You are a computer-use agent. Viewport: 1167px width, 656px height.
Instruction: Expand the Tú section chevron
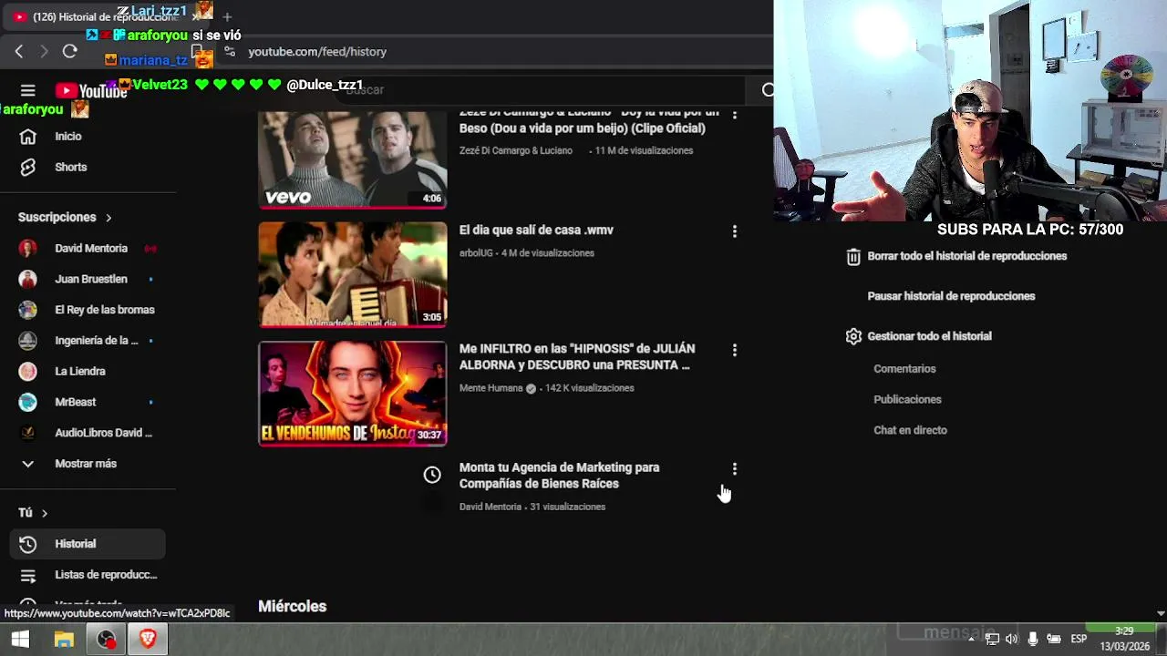(44, 513)
